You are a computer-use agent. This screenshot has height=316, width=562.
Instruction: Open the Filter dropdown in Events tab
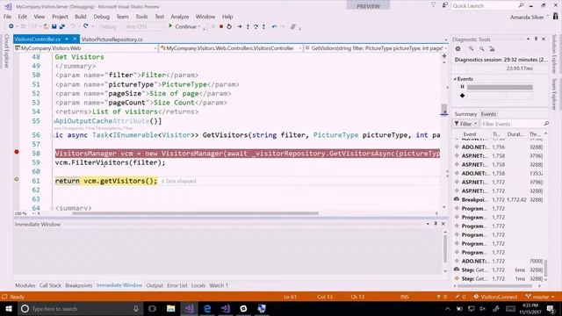(465, 124)
